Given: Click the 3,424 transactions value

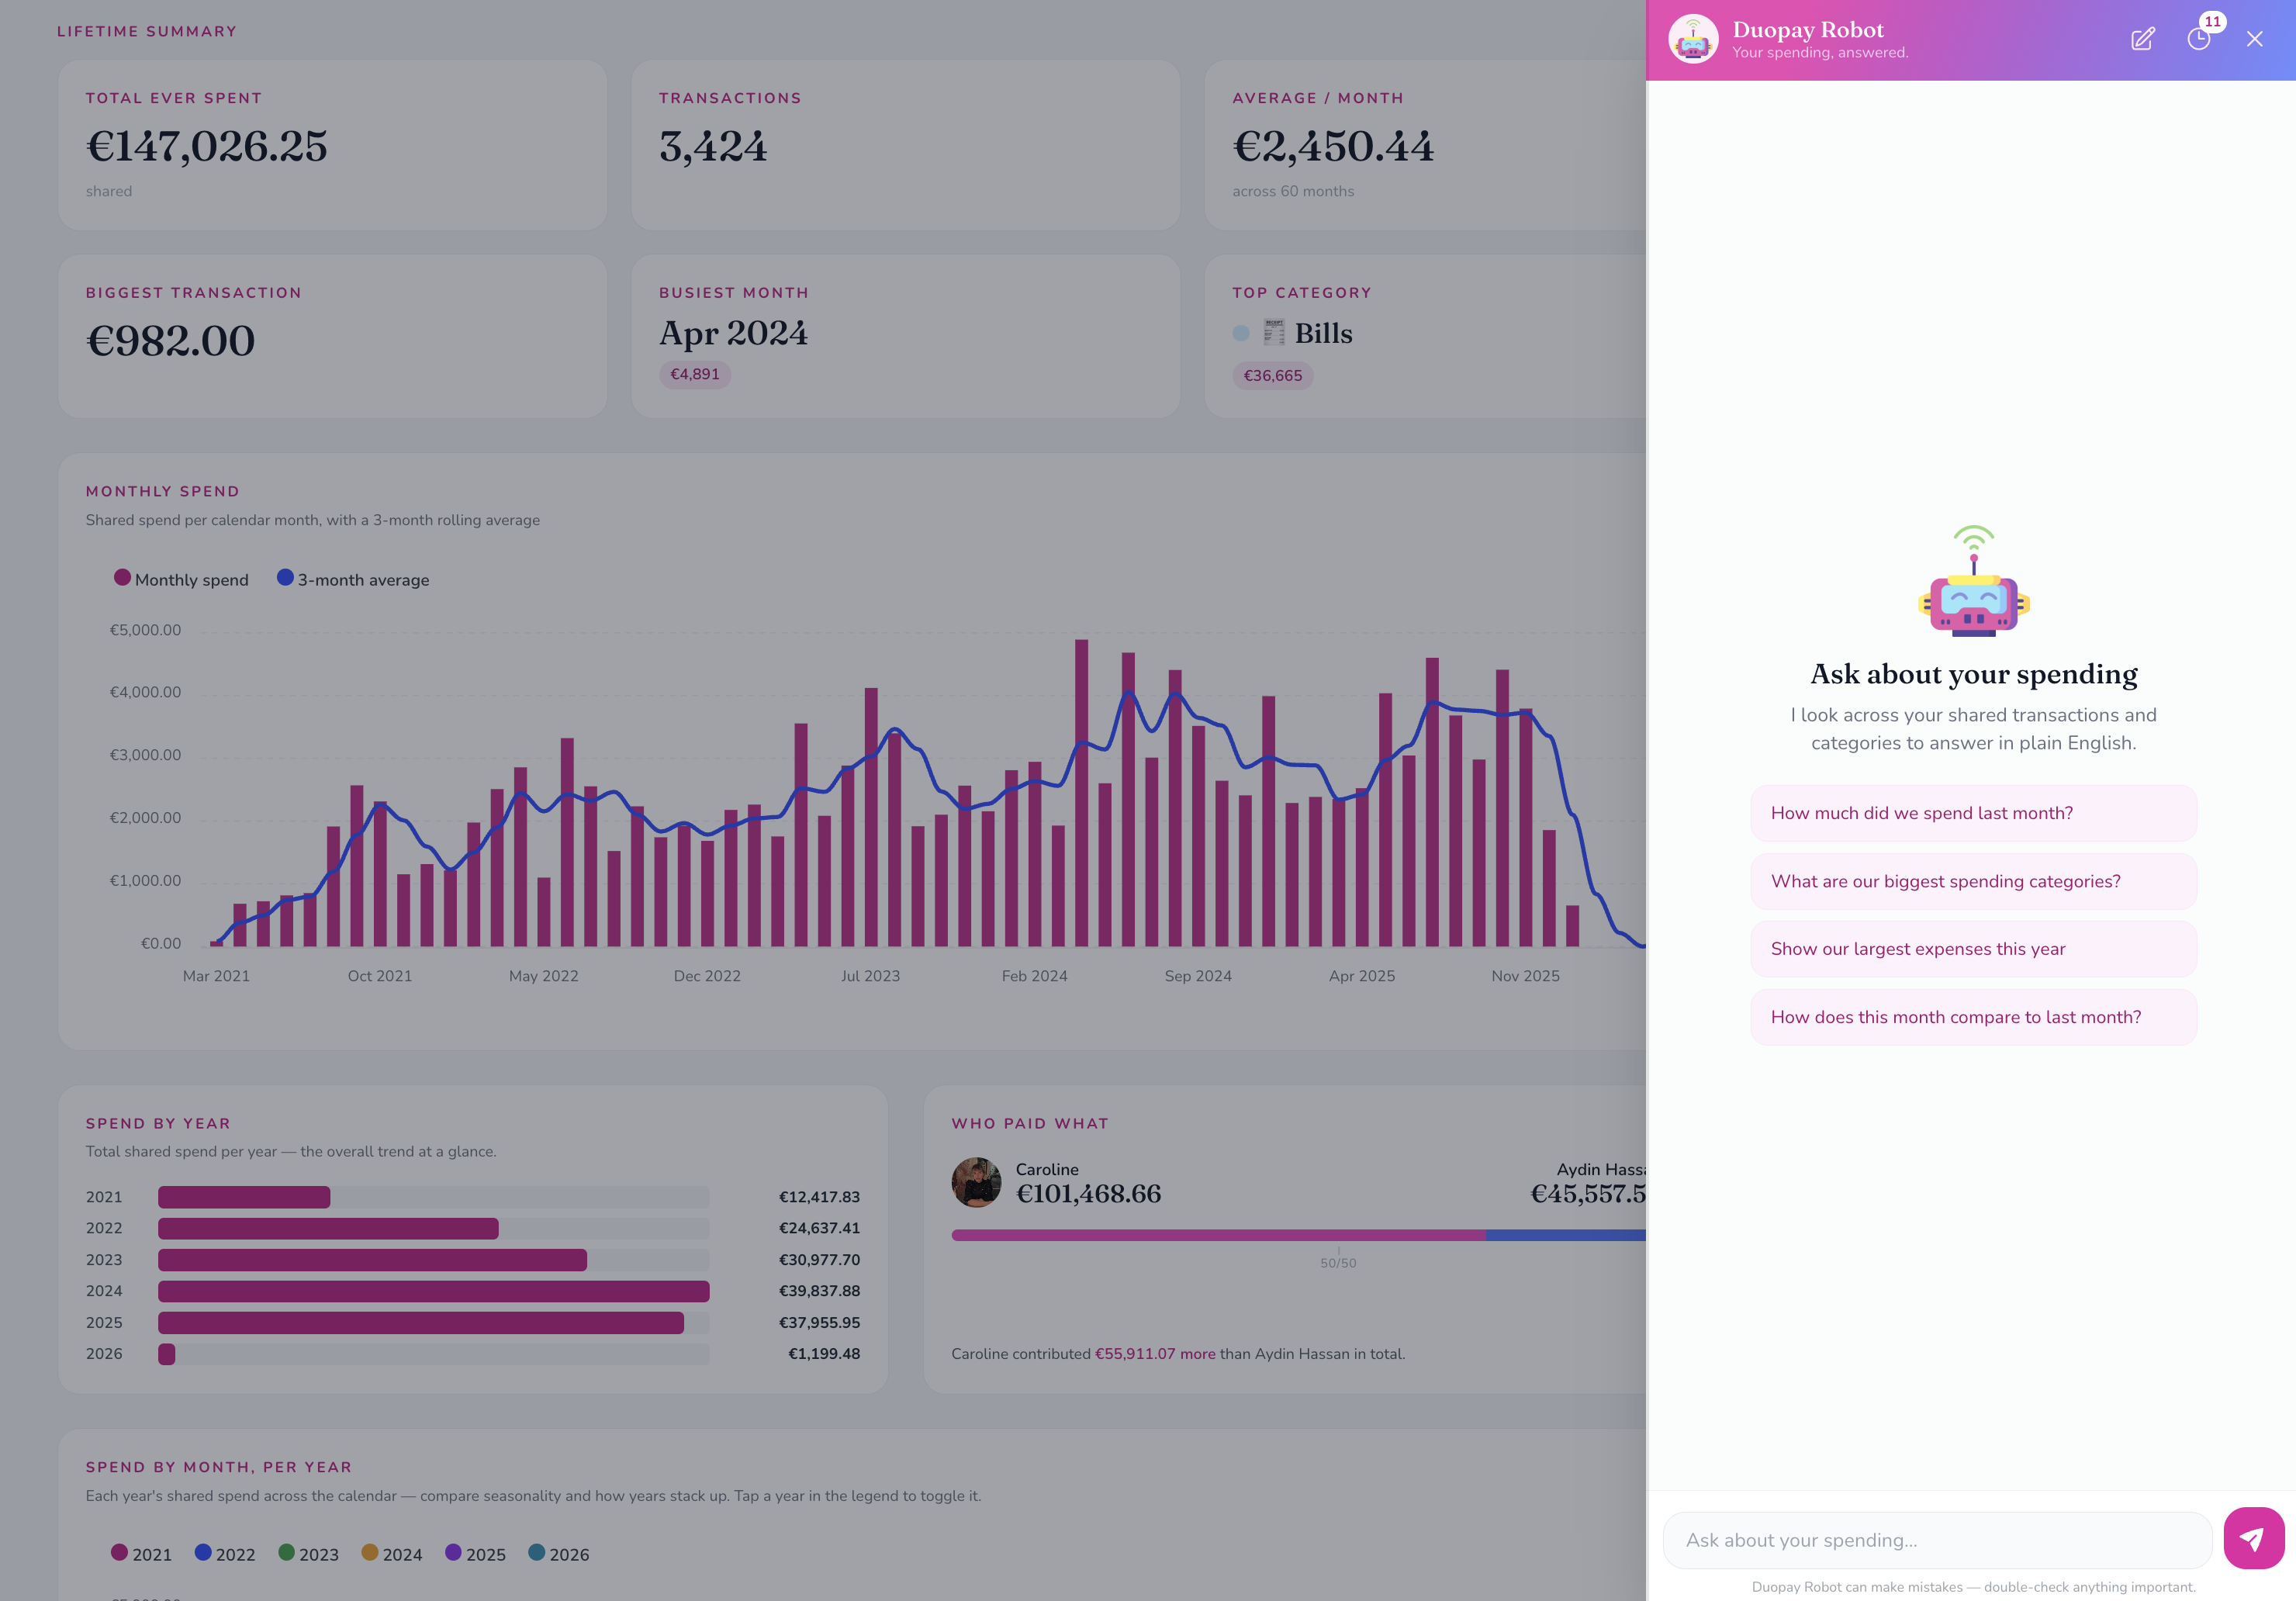Looking at the screenshot, I should tap(713, 146).
